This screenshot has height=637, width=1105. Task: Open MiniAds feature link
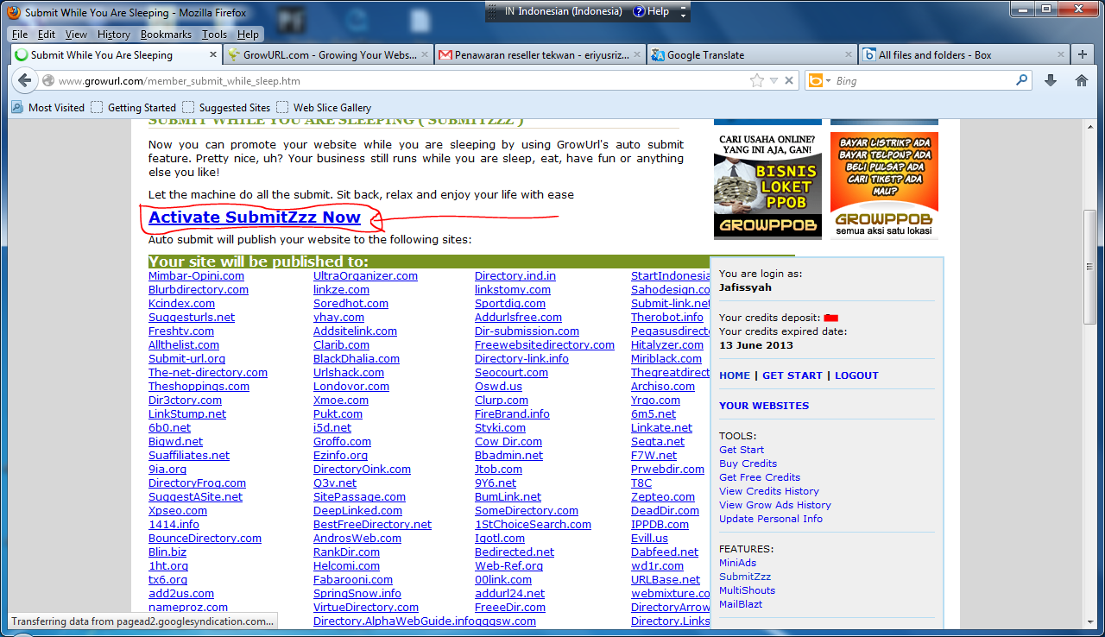coord(737,563)
